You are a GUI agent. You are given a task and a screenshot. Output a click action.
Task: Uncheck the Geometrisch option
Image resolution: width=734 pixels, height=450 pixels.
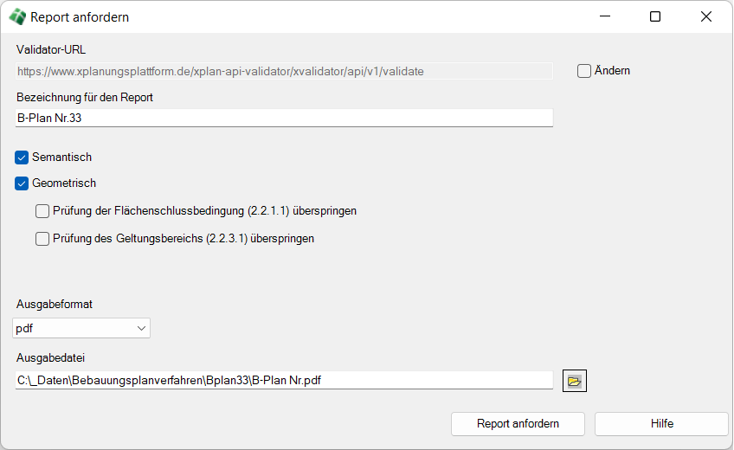click(x=23, y=183)
